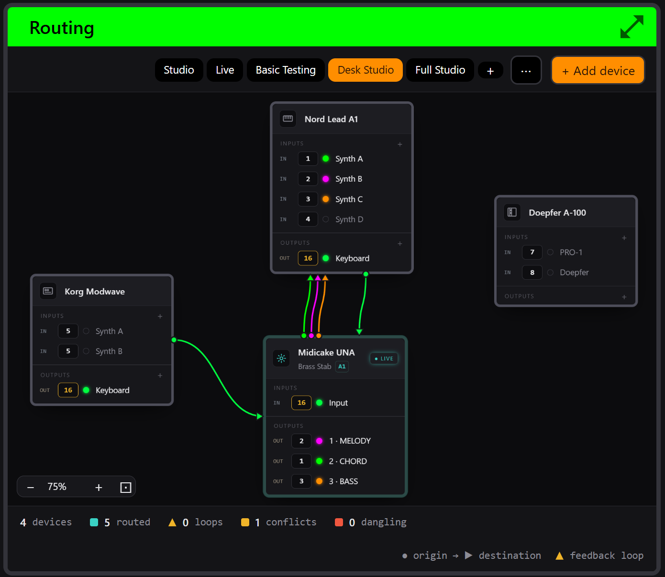Click the teal routed status square
The width and height of the screenshot is (665, 577).
click(x=94, y=522)
